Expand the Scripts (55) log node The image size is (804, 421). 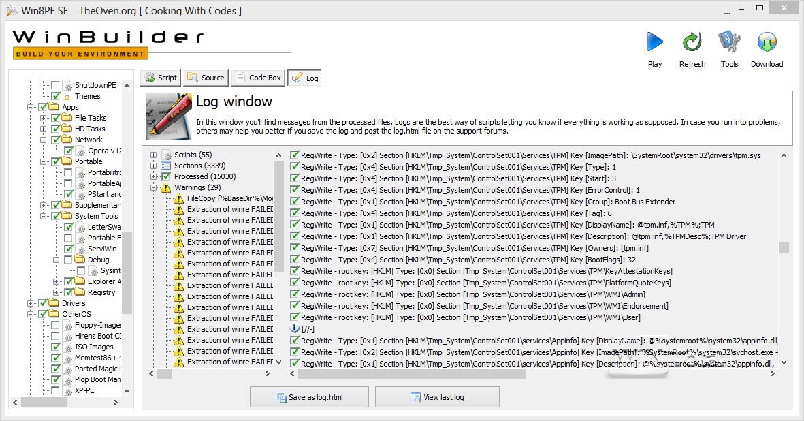point(153,155)
